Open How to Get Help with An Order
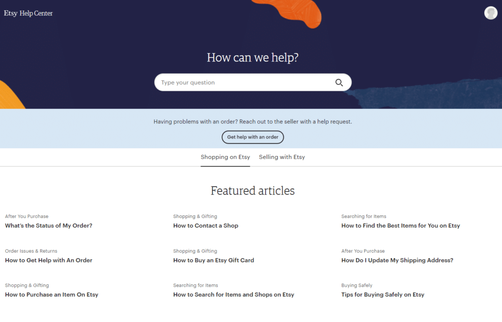This screenshot has width=502, height=322. [x=49, y=261]
